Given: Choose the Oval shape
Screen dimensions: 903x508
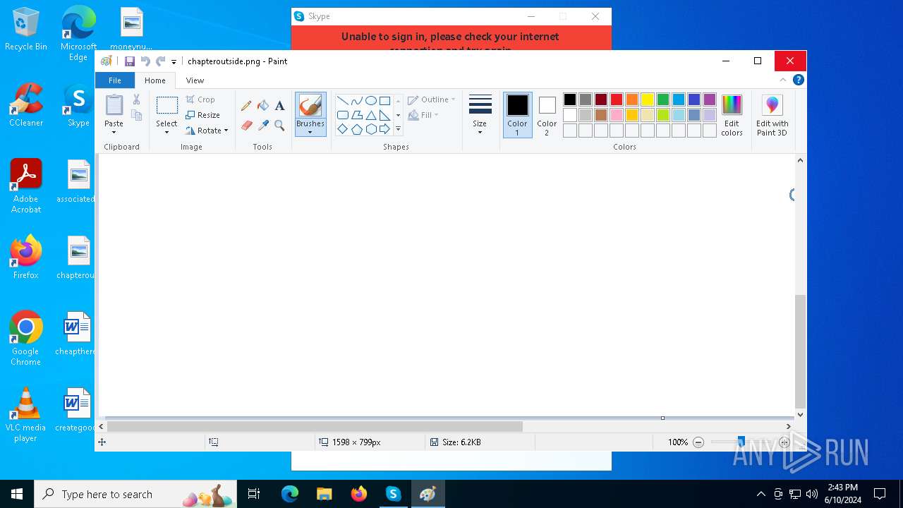Looking at the screenshot, I should click(x=370, y=101).
